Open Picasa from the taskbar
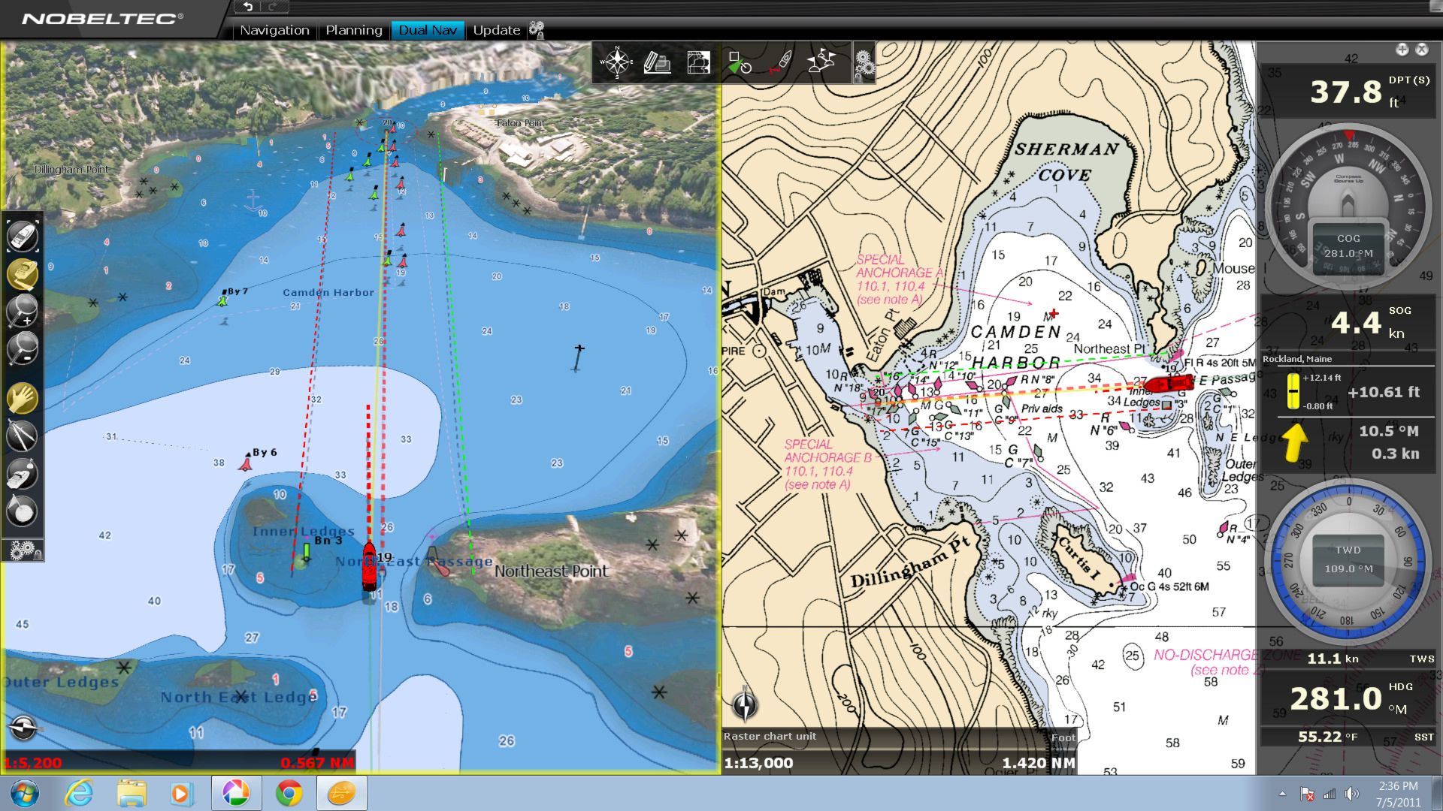The width and height of the screenshot is (1443, 811). pos(236,793)
